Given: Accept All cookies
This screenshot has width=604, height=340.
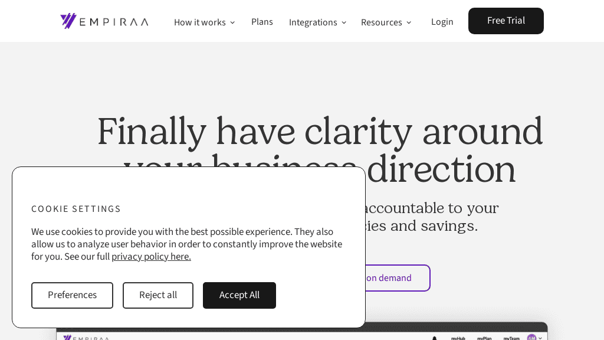Looking at the screenshot, I should click(x=239, y=295).
